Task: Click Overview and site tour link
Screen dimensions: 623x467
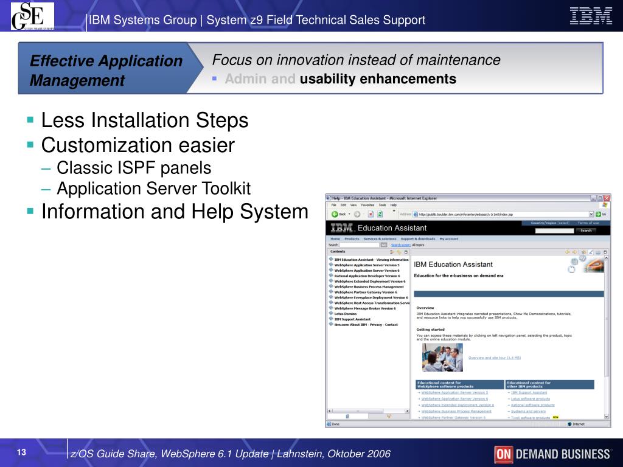Action: pos(495,358)
